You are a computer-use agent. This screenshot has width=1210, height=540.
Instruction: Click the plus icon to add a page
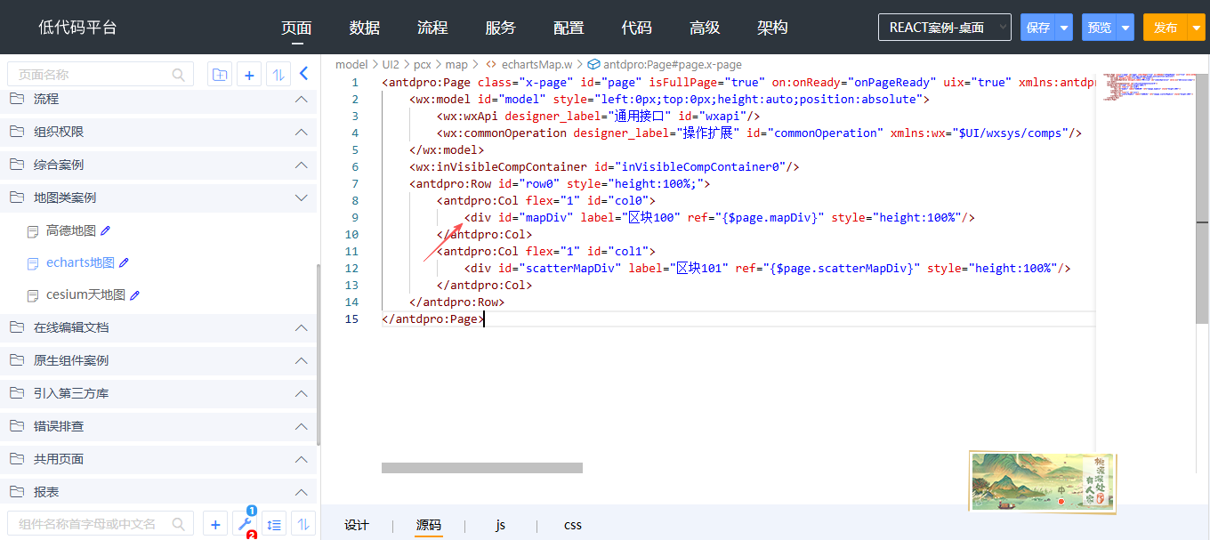[249, 75]
